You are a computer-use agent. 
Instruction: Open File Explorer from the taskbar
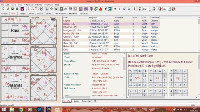tap(12, 110)
